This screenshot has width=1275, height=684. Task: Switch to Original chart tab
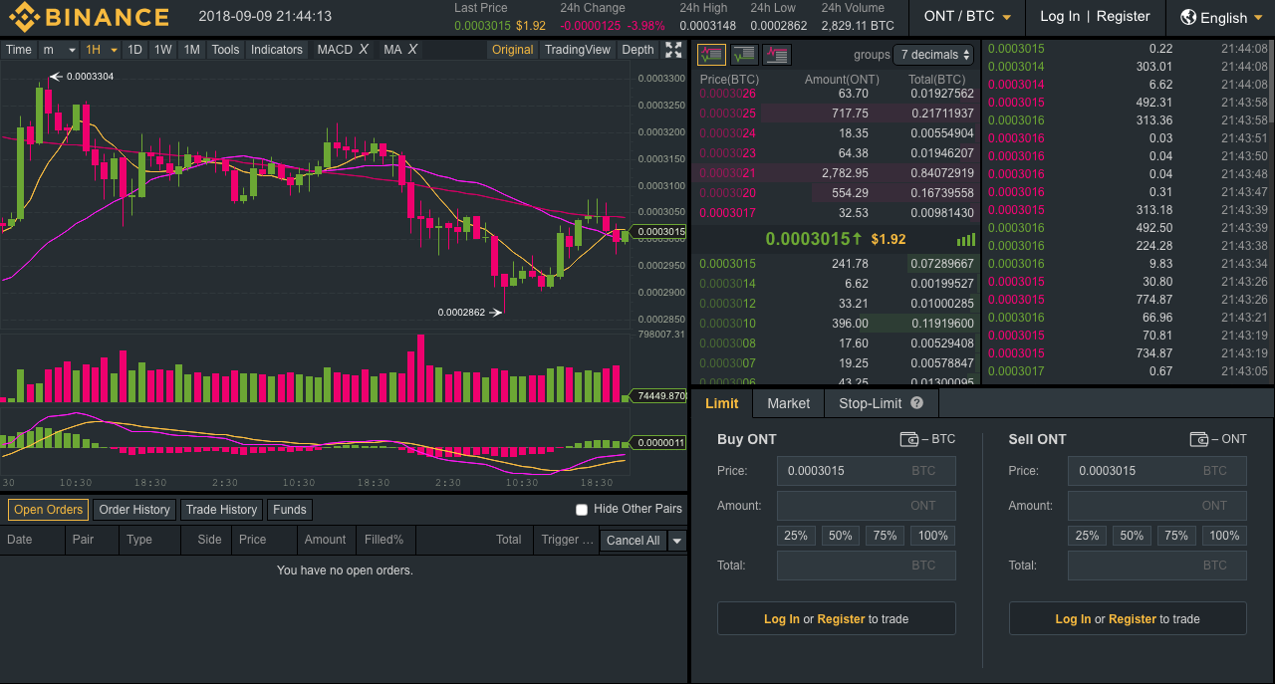[x=513, y=50]
